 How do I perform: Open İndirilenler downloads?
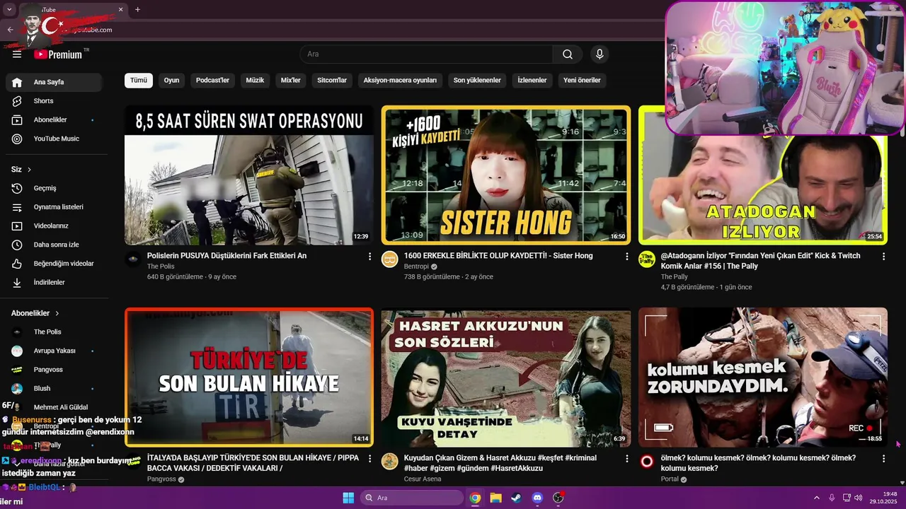(x=54, y=282)
